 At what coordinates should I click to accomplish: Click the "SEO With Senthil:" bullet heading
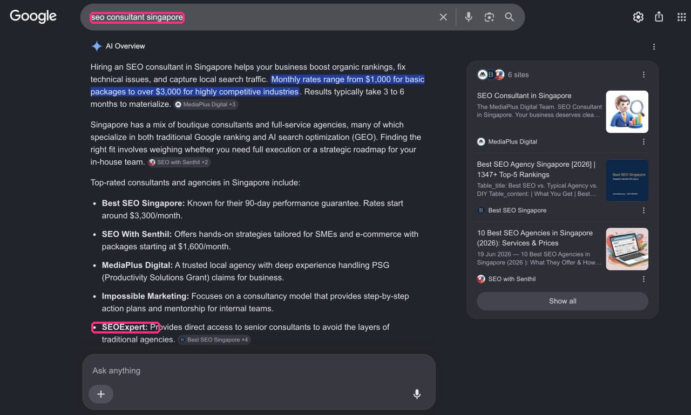tap(137, 234)
